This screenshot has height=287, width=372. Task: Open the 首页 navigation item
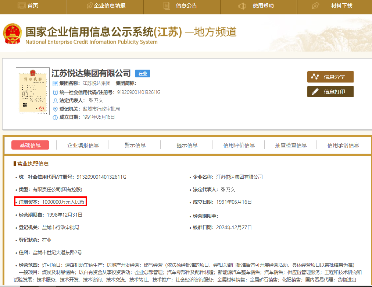33,6
